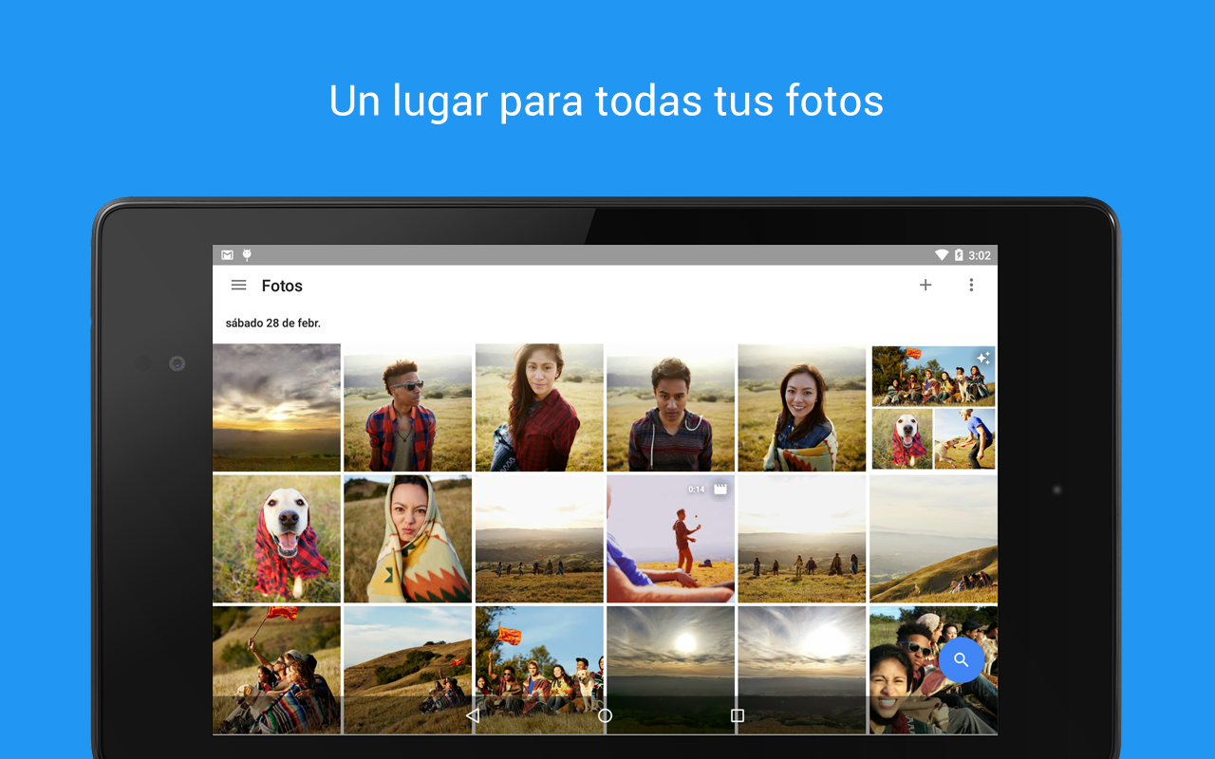Click the 'Un lugar para todas tus fotos' heading

(x=607, y=101)
